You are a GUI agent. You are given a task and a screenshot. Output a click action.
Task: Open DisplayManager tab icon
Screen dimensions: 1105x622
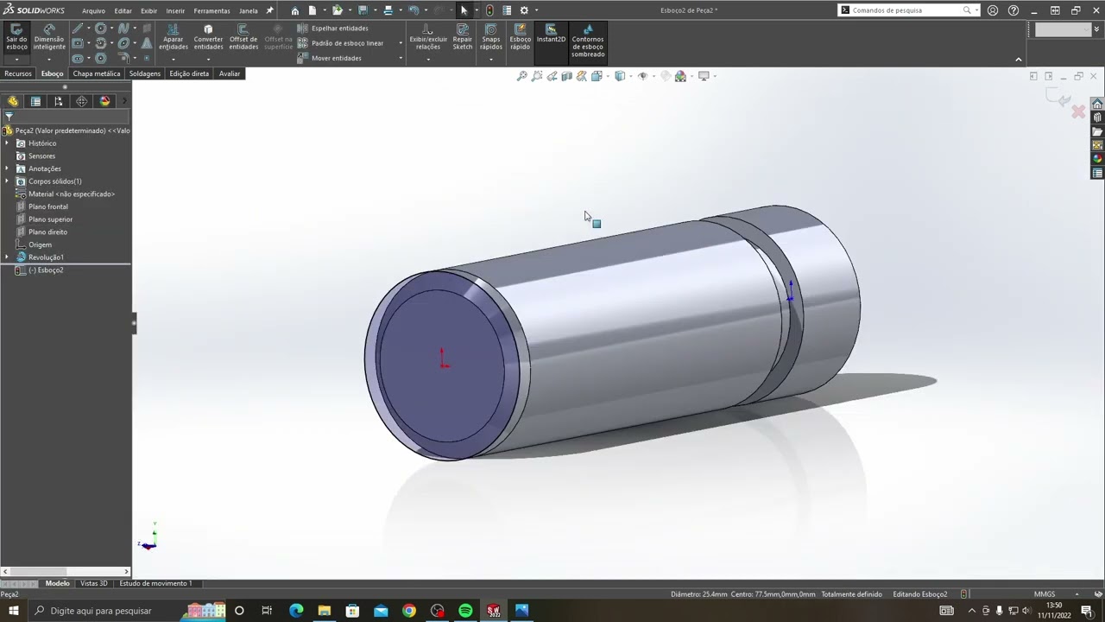(x=104, y=101)
